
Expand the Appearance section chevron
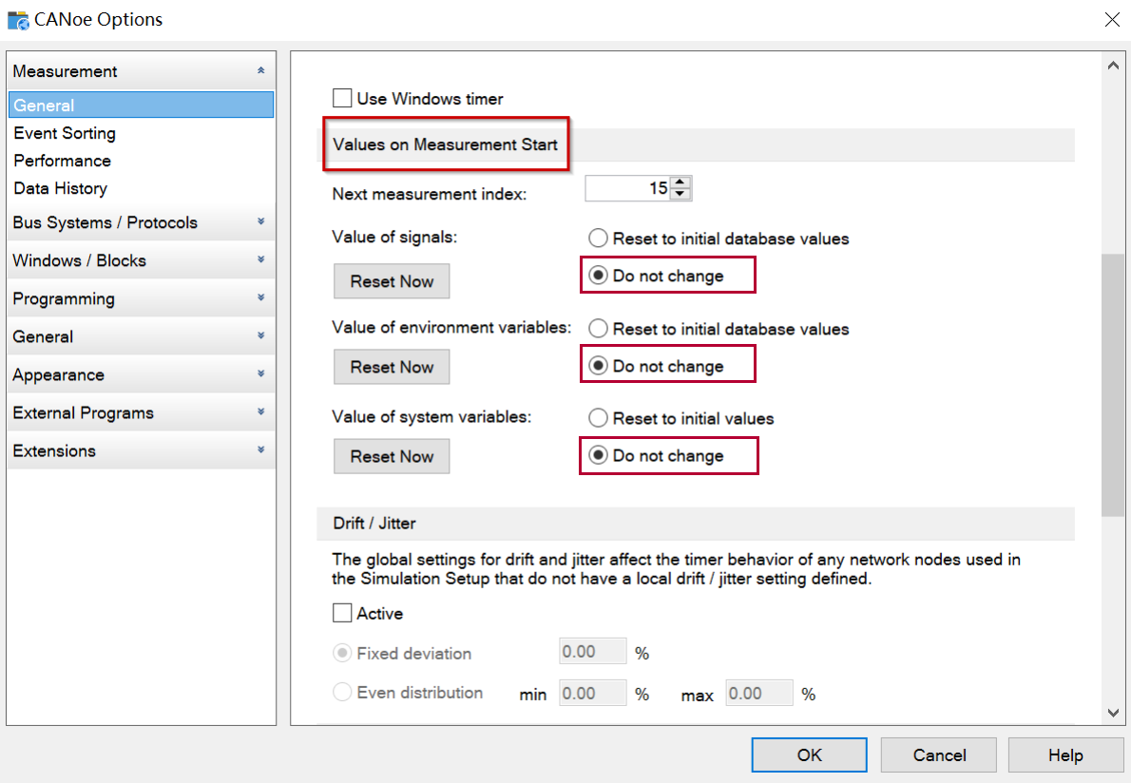coord(260,374)
